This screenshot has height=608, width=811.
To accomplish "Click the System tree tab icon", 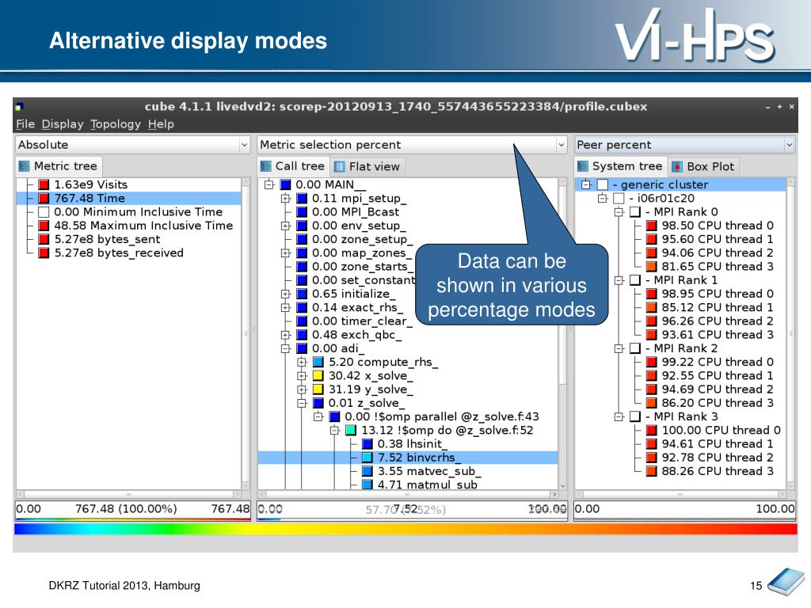I will coord(583,166).
